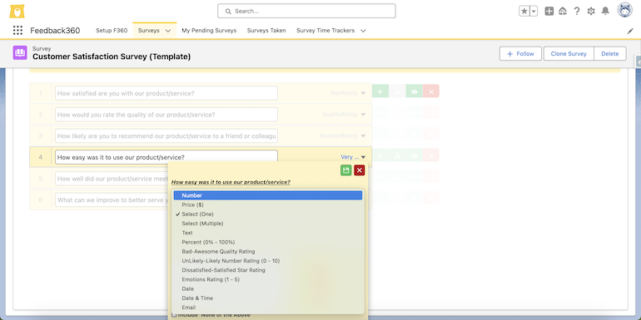The image size is (641, 320).
Task: Click the Follow button
Action: [x=520, y=53]
